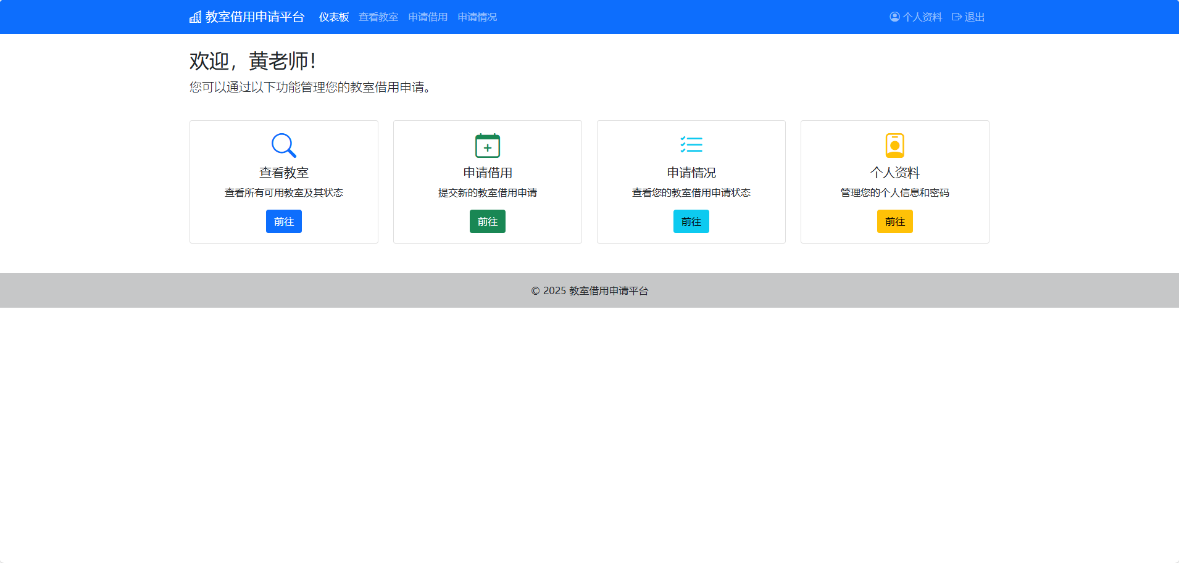Click the blue 前往 button under 查看教室
Image resolution: width=1179 pixels, height=563 pixels.
[284, 221]
